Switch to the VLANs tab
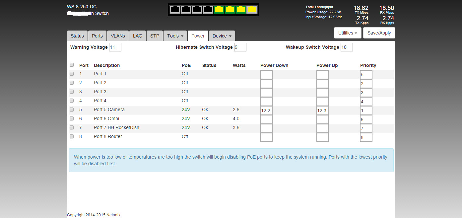The image size is (462, 218). [118, 36]
